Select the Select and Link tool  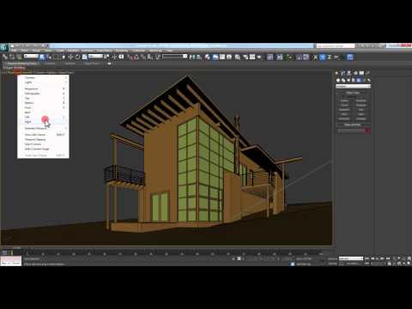click(5, 58)
